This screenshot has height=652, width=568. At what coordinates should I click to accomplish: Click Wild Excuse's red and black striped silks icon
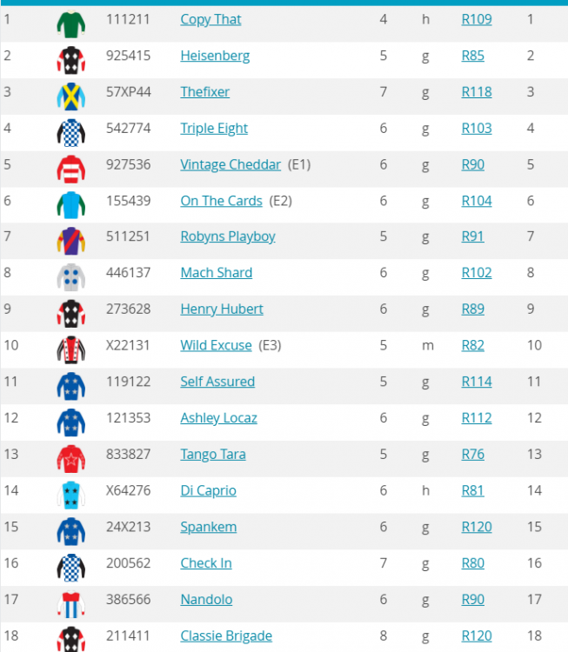[71, 347]
